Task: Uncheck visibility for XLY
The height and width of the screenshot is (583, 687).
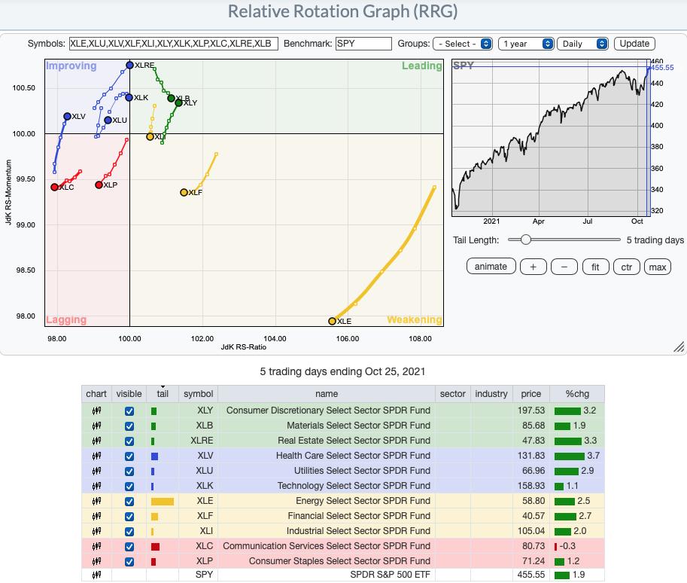Action: [129, 411]
